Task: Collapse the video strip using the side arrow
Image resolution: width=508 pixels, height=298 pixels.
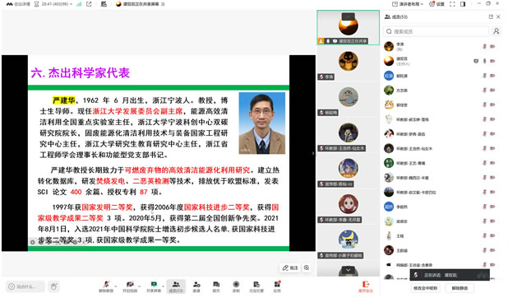Action: [x=313, y=153]
